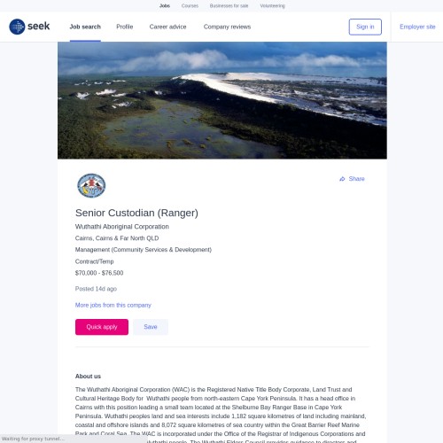Click the share arrow icon
443x443 pixels.
[342, 179]
